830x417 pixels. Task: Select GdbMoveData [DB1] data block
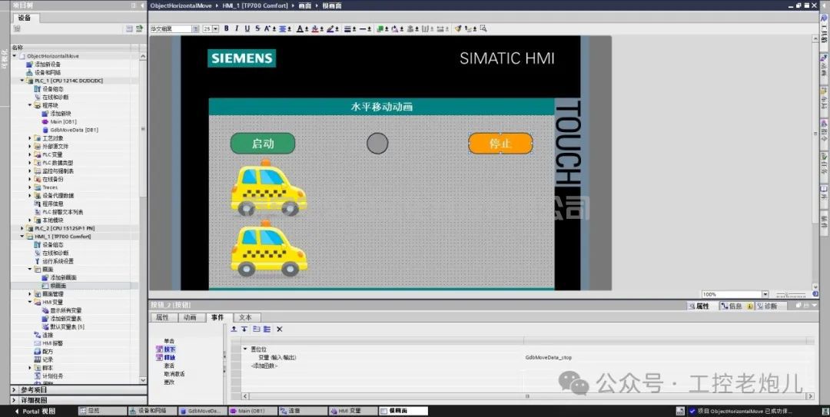click(74, 130)
